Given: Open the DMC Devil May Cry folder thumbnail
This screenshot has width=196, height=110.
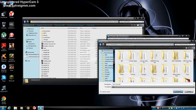Looking at the screenshot, I should pos(187,57).
